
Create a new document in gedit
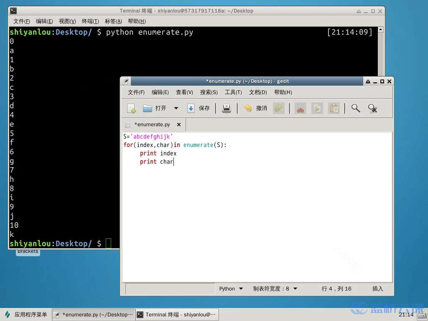coord(131,108)
